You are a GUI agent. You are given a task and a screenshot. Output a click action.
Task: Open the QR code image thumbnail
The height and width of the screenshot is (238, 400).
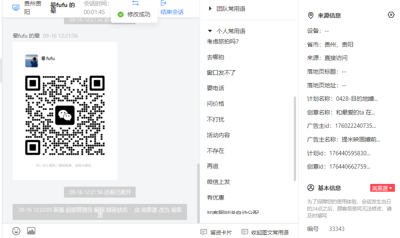coord(65,111)
